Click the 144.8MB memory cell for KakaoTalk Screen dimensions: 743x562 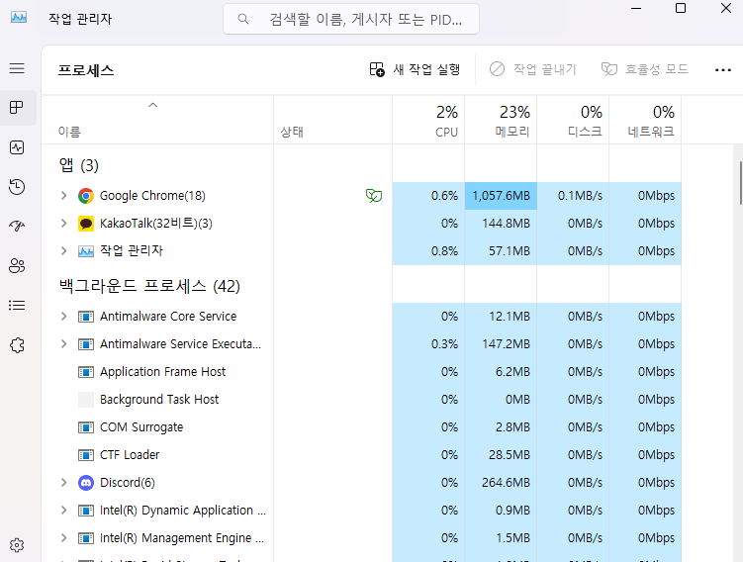point(501,224)
